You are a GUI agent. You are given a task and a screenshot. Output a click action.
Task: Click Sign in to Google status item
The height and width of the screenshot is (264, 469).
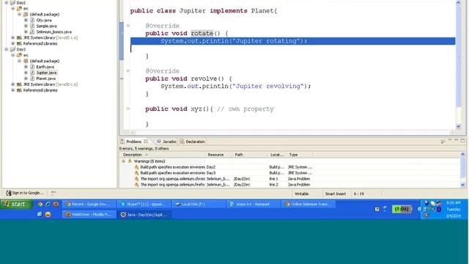[25, 193]
